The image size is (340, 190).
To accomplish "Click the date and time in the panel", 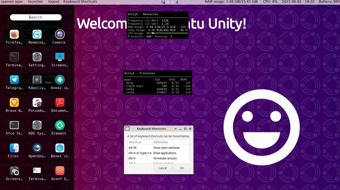I will [298, 2].
